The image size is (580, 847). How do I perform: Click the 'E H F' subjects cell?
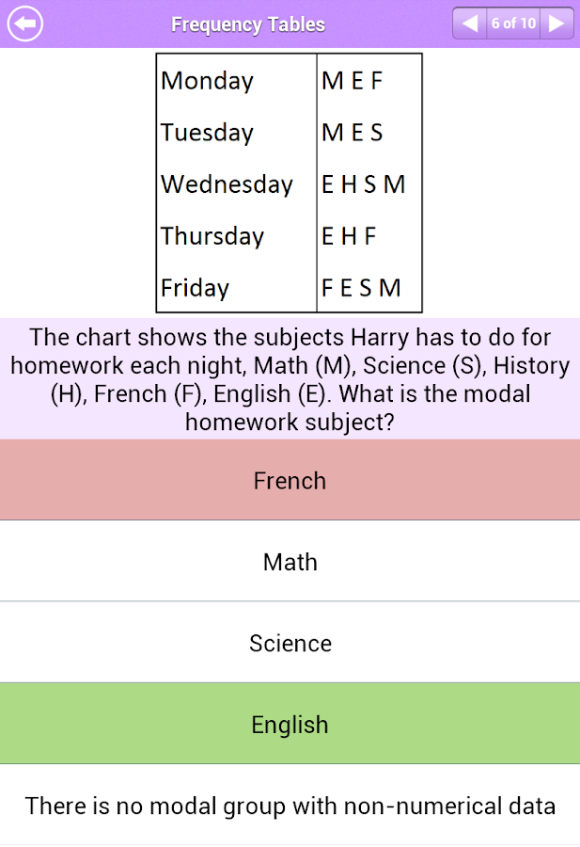pyautogui.click(x=349, y=236)
